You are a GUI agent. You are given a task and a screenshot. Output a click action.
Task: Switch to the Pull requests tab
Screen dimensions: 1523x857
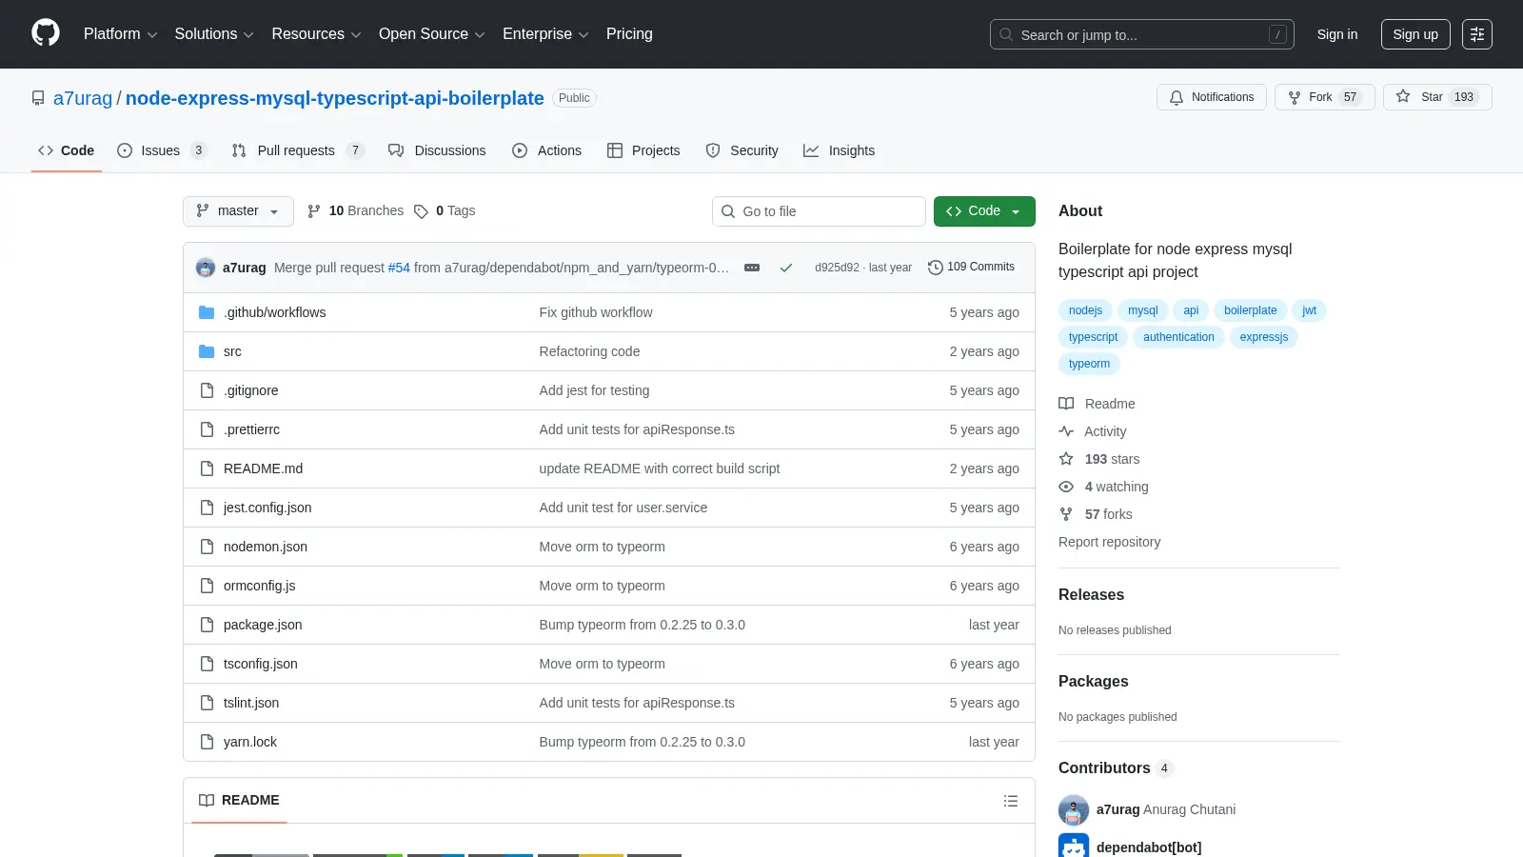(297, 150)
